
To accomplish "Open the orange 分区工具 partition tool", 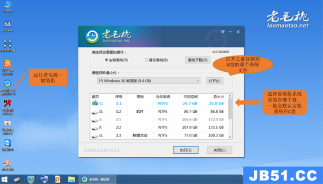I will coord(7,68).
